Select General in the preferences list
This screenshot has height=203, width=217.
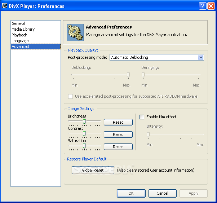coord(36,23)
